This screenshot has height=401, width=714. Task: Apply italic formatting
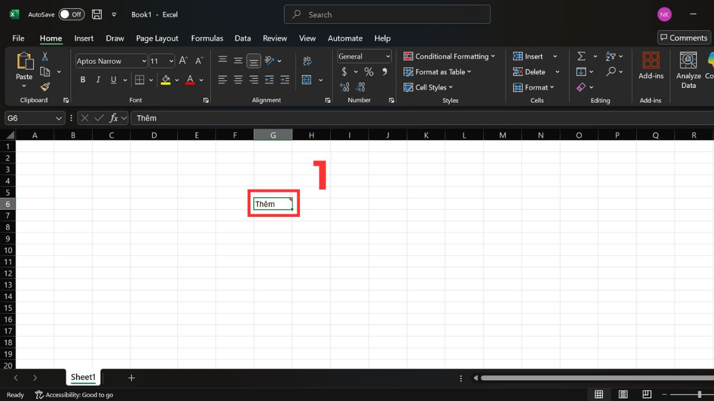pyautogui.click(x=98, y=79)
